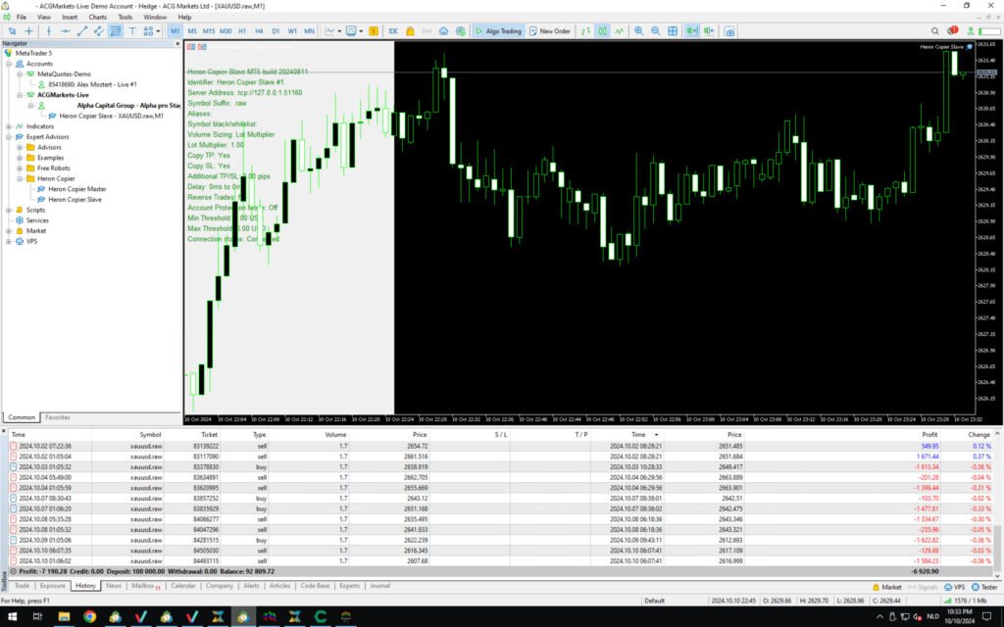Switch to line chart view
Viewport: 1004px width, 627px height.
[x=620, y=30]
